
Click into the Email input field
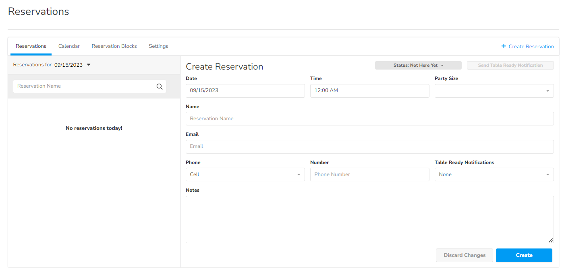(x=369, y=147)
